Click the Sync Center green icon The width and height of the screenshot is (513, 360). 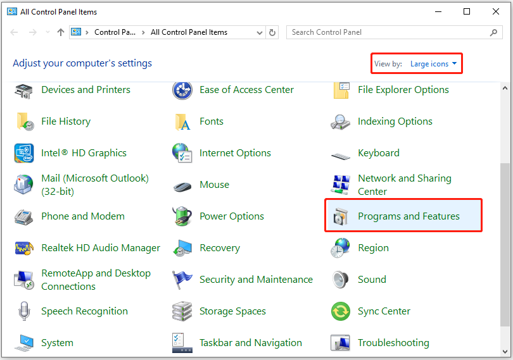click(341, 311)
